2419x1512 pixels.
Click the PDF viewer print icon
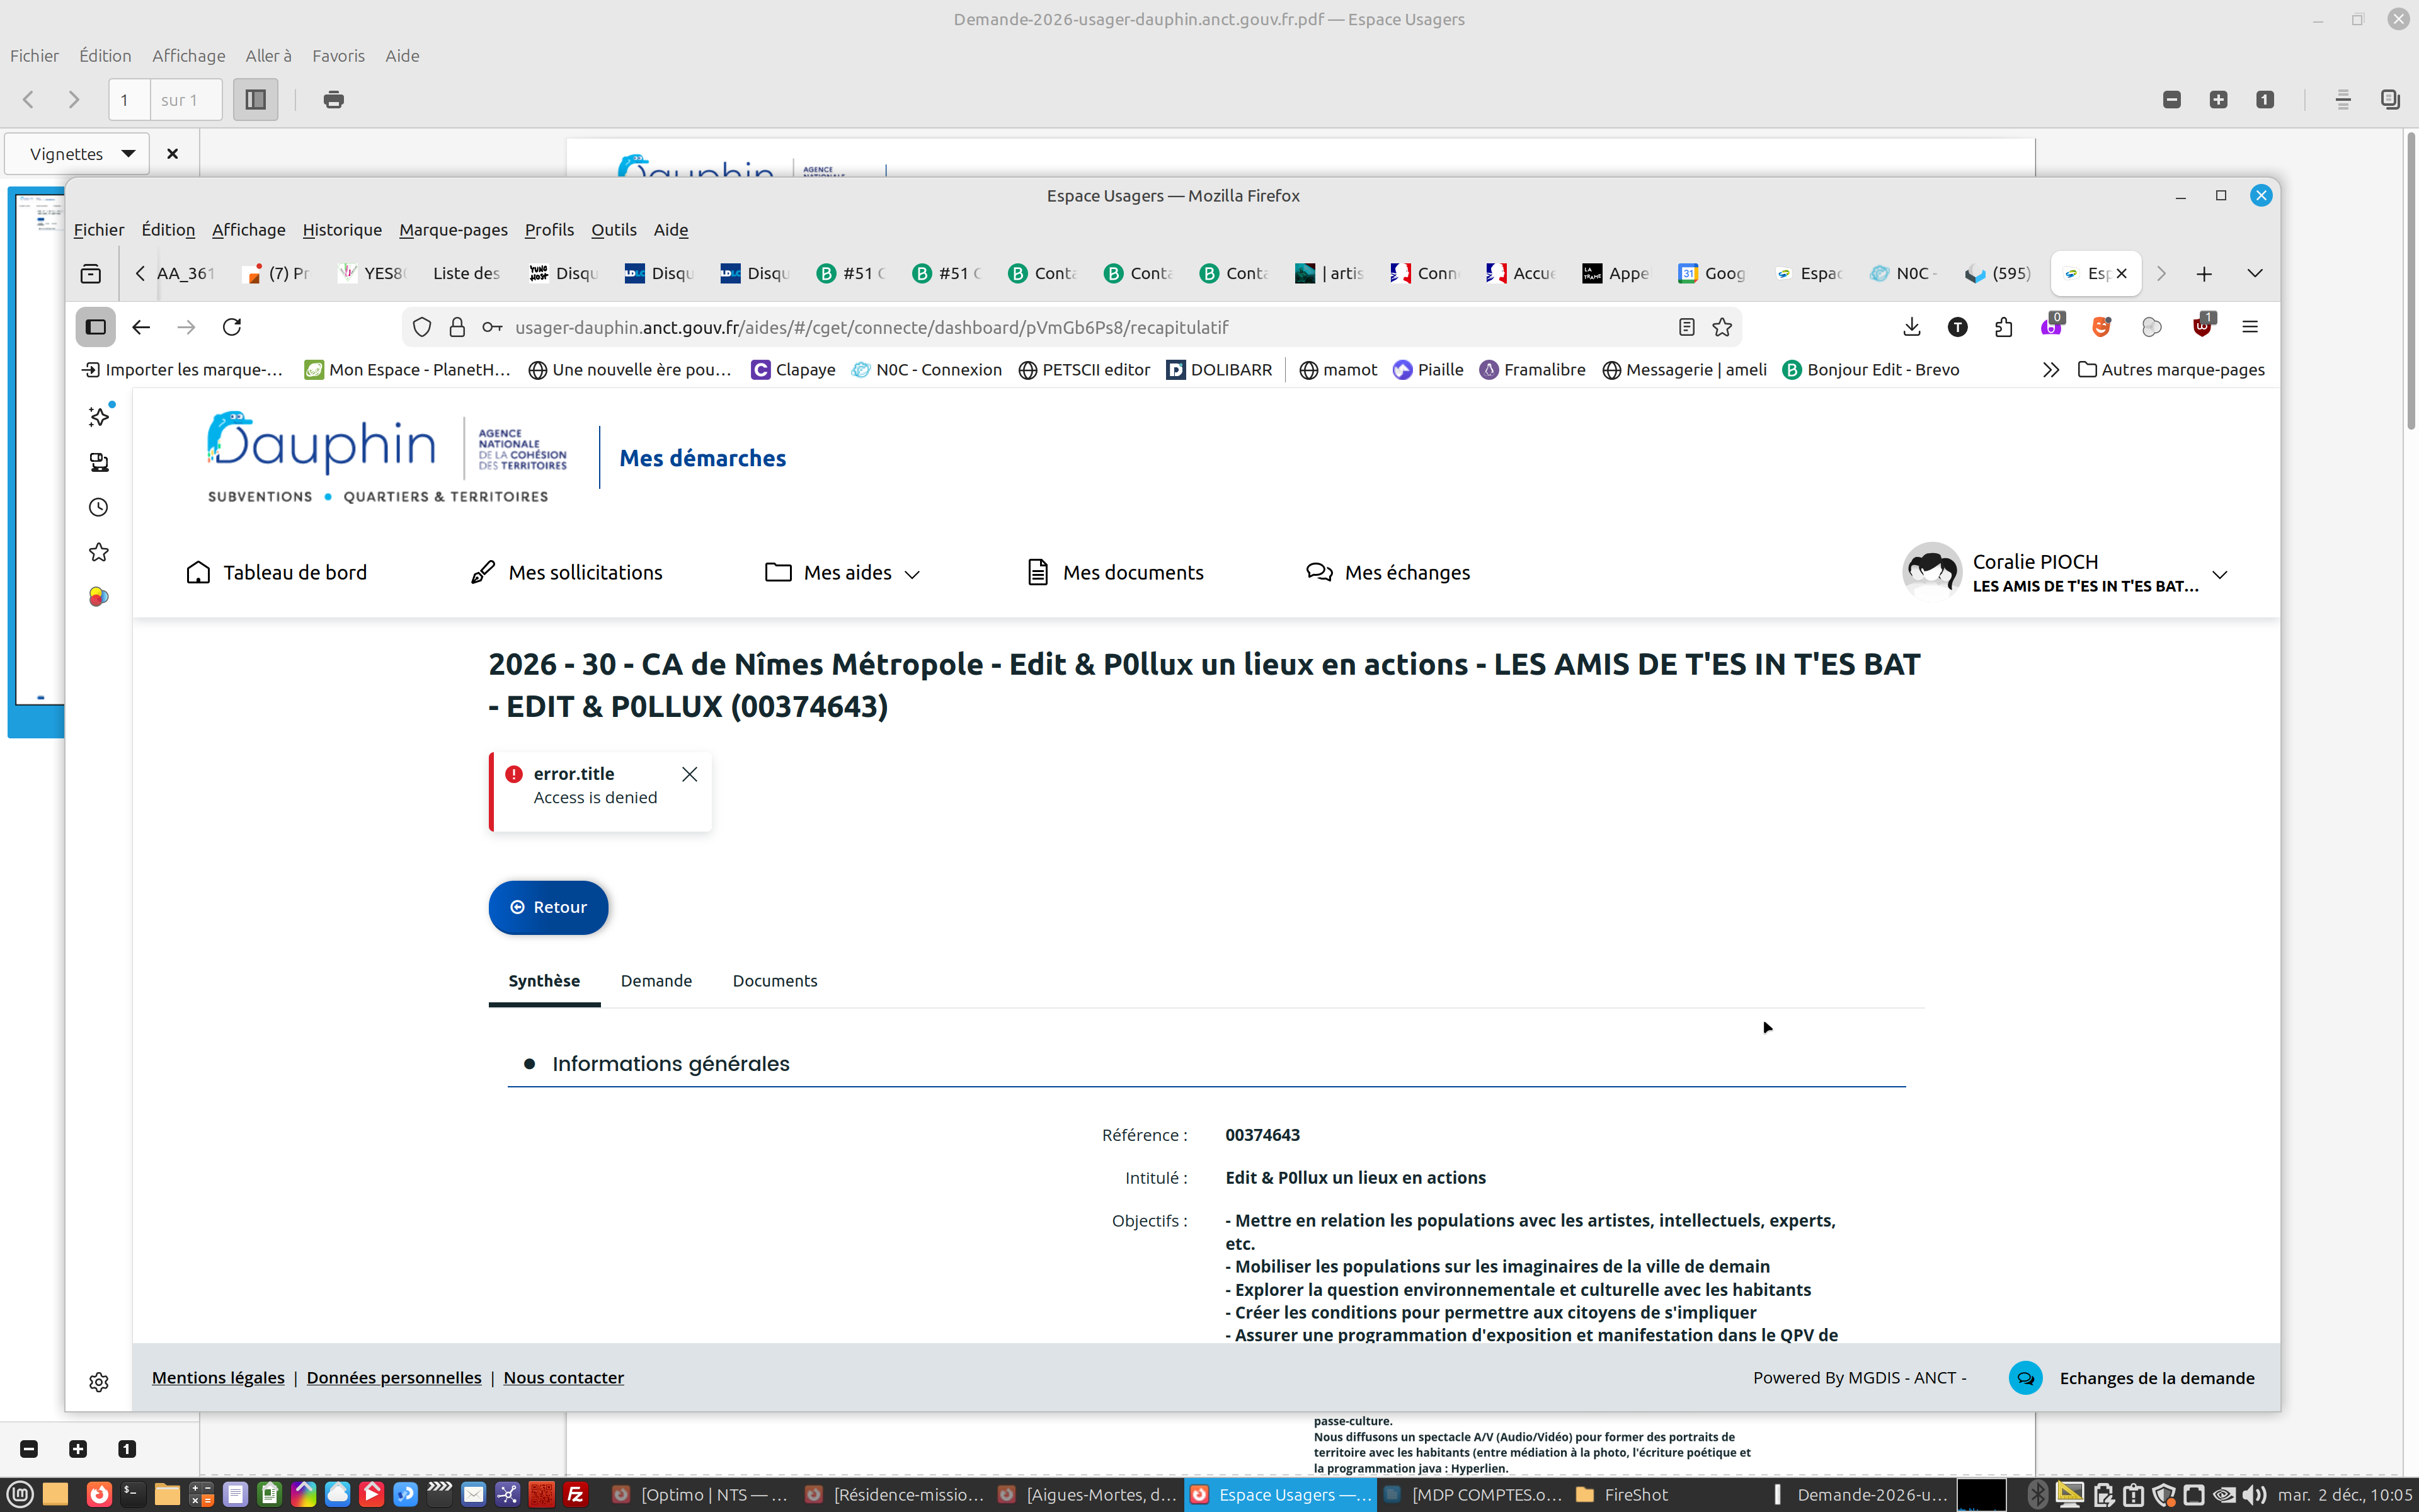pos(334,100)
